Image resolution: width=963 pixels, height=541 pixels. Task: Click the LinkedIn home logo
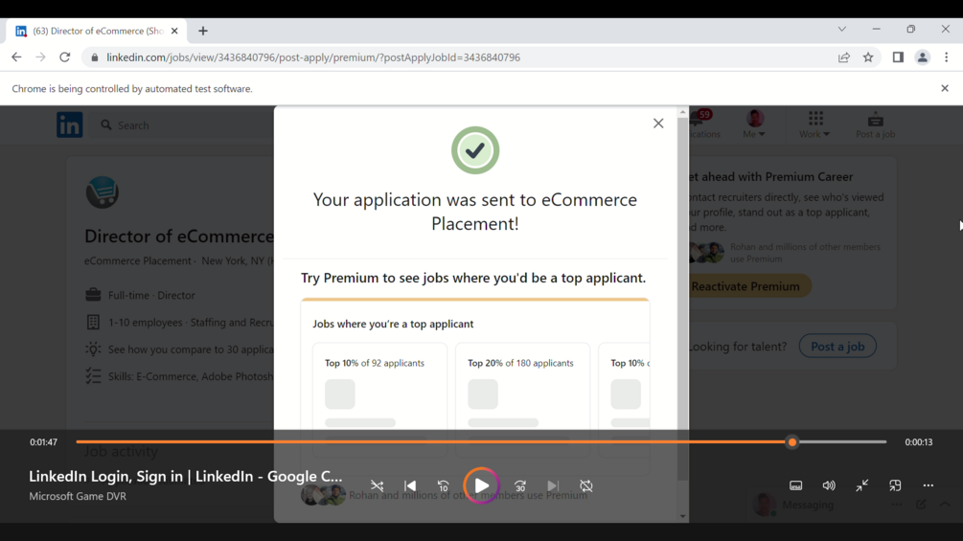pos(69,124)
